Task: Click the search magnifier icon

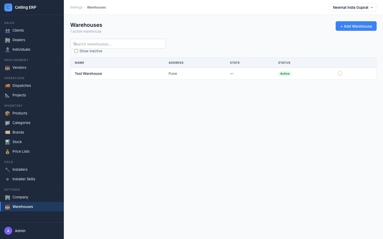Action: [x=75, y=44]
